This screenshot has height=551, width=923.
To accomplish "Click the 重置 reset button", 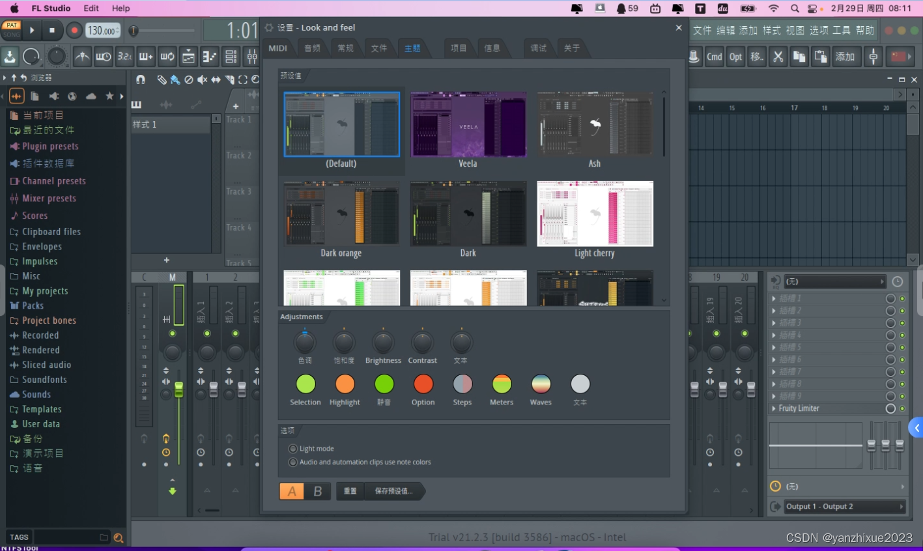I will click(x=350, y=491).
